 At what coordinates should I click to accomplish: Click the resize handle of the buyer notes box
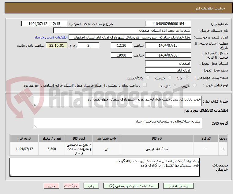tap(11, 175)
